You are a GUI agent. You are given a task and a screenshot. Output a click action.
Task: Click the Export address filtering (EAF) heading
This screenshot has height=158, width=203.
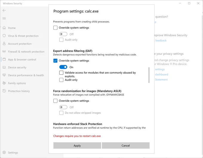coord(73,51)
